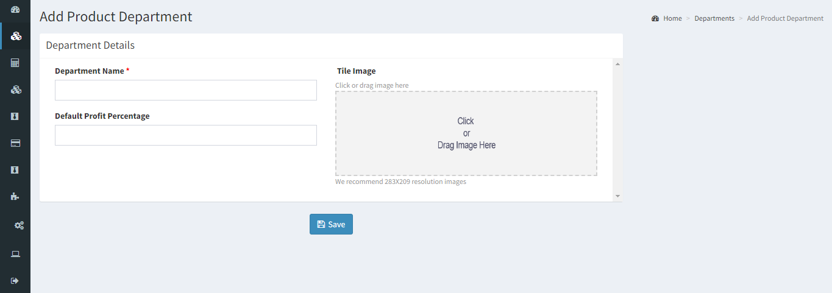Focus the Department Name input field
The height and width of the screenshot is (293, 832).
[186, 90]
